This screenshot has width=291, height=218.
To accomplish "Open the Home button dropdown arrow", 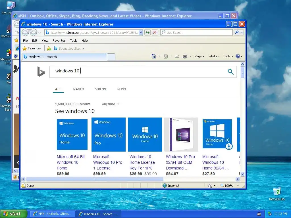I will 159,56.
